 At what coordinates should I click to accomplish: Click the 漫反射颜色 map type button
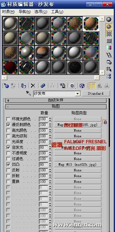[x=78, y=125]
